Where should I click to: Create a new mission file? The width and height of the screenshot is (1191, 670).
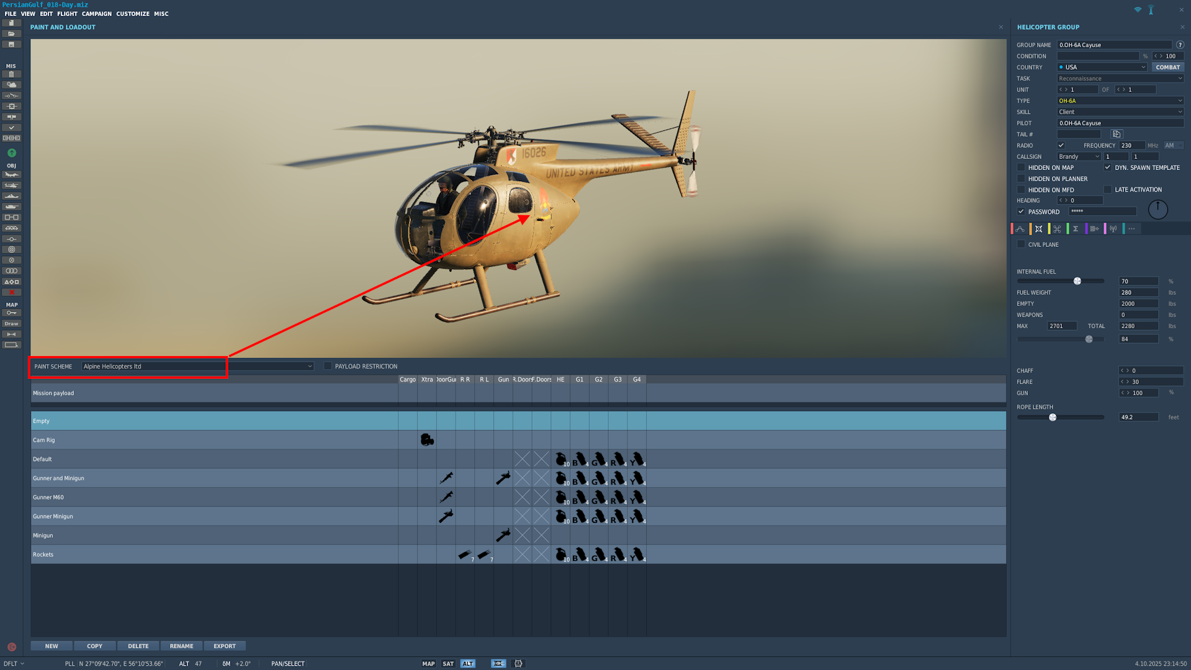[x=11, y=23]
